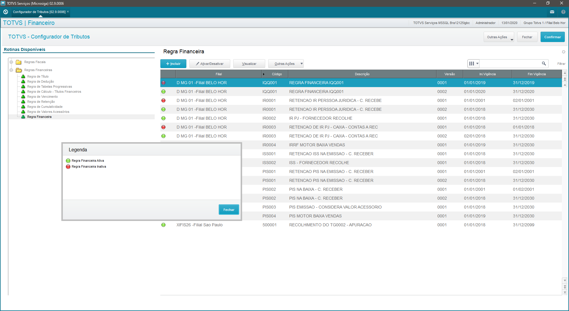This screenshot has height=311, width=569.
Task: Select Regra Financeira in the tree
Action: (39, 117)
